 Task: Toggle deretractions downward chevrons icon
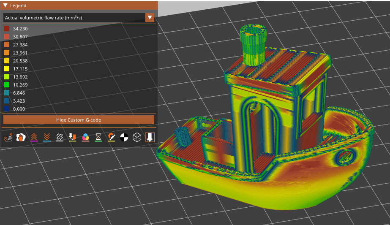click(x=47, y=137)
